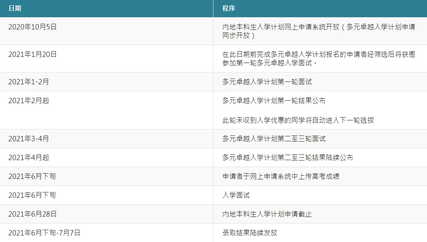427x242 pixels.
Task: Select 2021年6月下旬 in the 入学面试 row
Action: [32, 195]
